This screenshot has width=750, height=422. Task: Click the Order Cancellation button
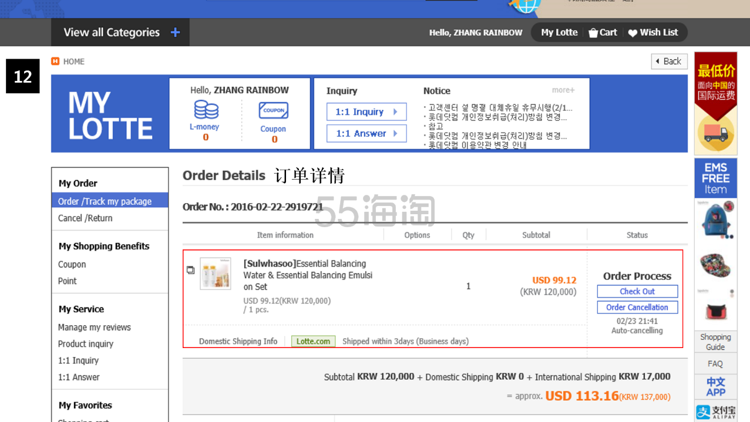tap(637, 307)
